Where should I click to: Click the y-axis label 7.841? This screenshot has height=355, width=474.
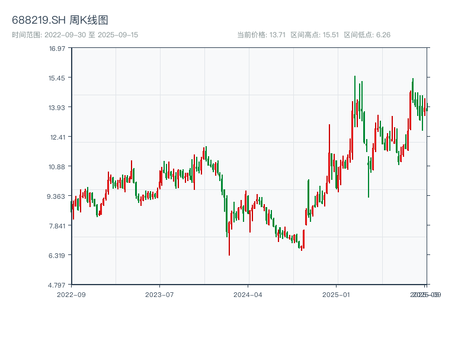[x=57, y=226]
